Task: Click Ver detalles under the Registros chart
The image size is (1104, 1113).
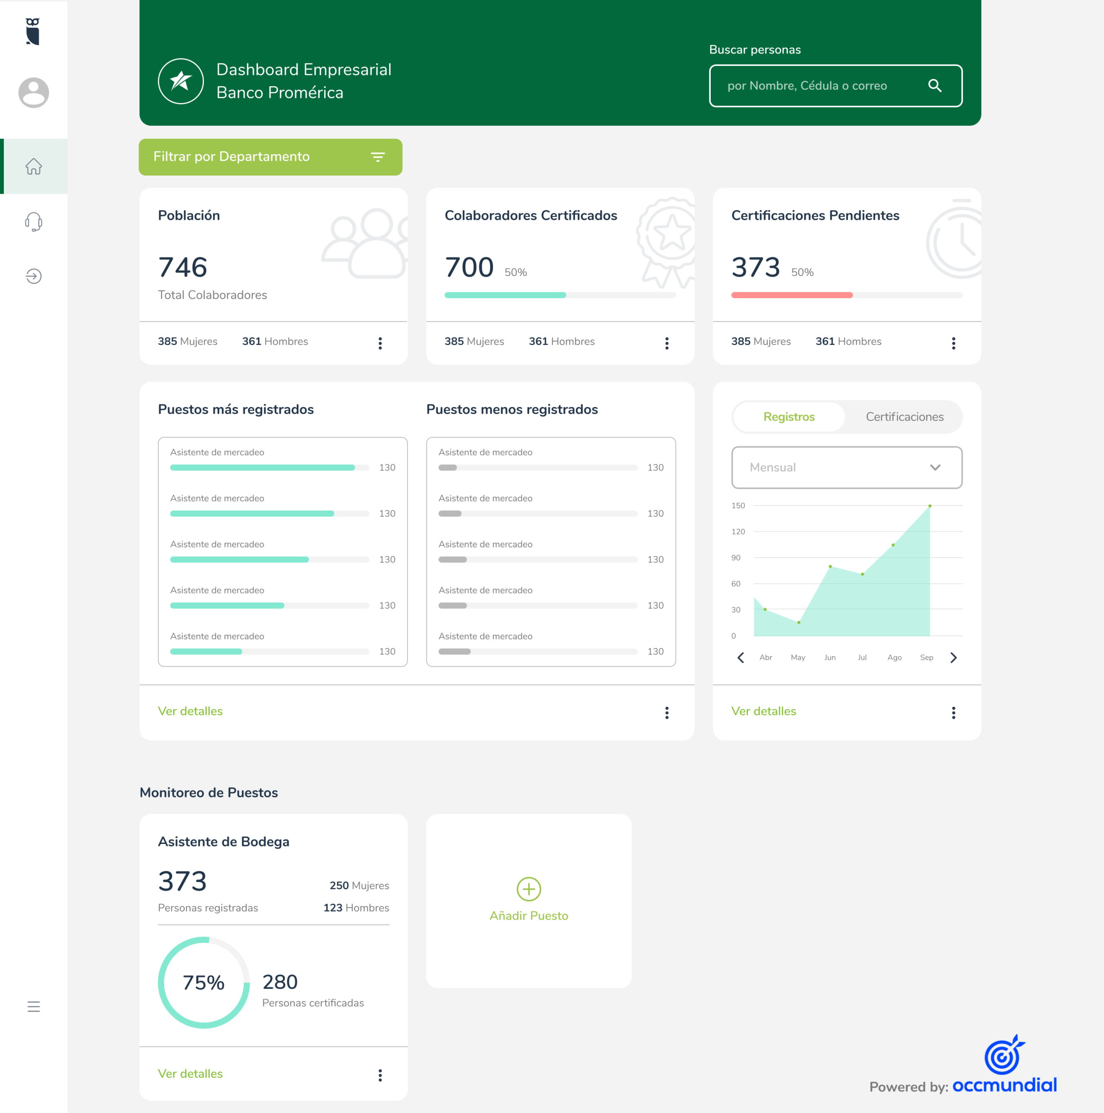Action: 763,711
